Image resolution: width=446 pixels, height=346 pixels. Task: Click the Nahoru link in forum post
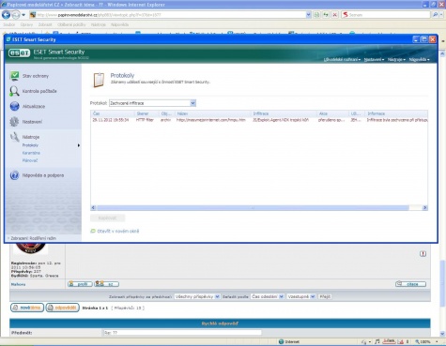pyautogui.click(x=18, y=284)
